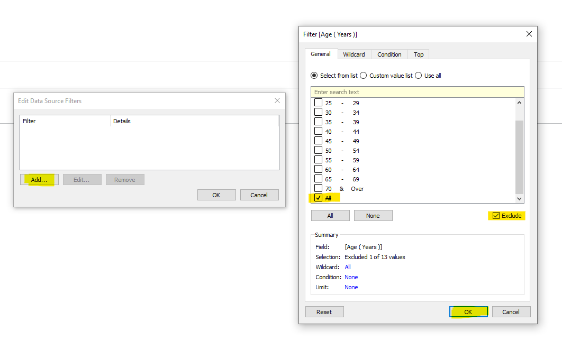
Task: Uncheck the 'All' value checkbox
Action: point(318,198)
